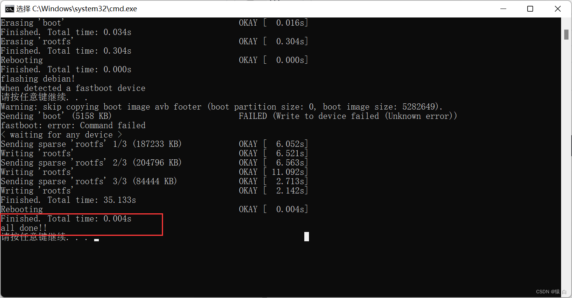The height and width of the screenshot is (298, 572).
Task: Click the 'all done!!' output line
Action: pos(24,228)
